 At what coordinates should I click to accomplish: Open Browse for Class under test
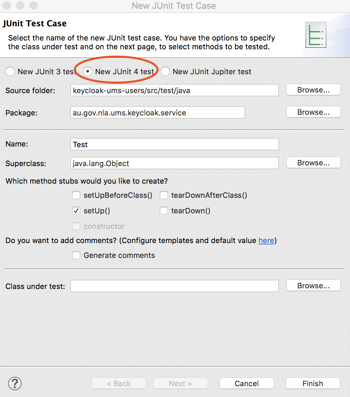(313, 285)
